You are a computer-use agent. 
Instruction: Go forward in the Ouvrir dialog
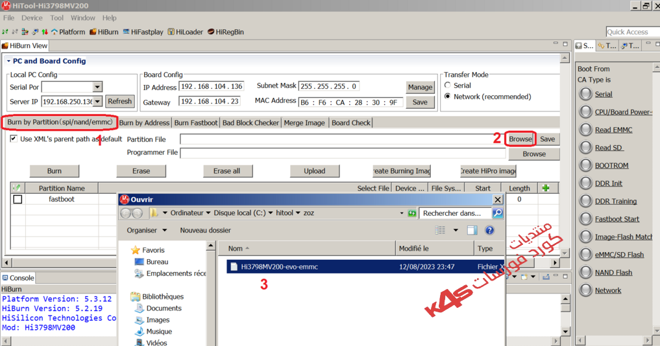(137, 213)
